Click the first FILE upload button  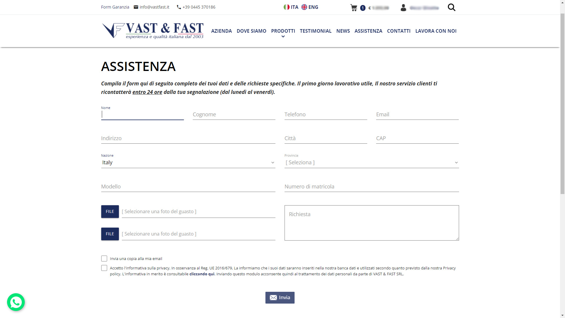click(x=110, y=211)
